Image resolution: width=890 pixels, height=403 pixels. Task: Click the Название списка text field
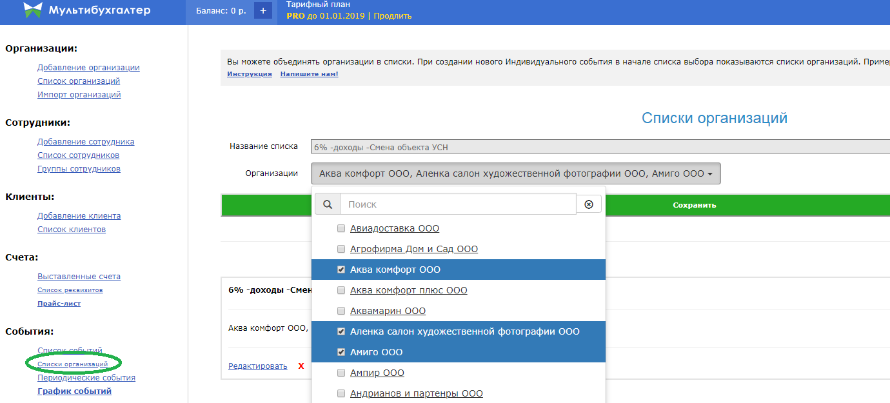click(x=600, y=147)
